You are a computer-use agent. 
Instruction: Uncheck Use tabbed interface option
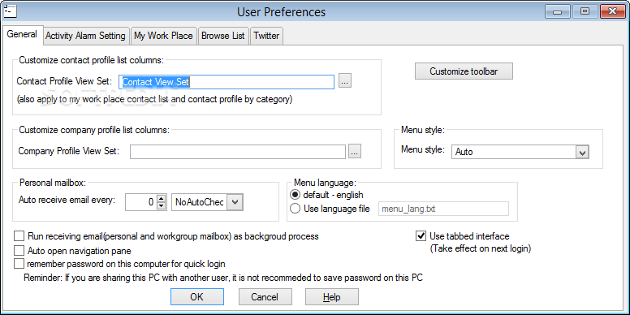pyautogui.click(x=421, y=236)
